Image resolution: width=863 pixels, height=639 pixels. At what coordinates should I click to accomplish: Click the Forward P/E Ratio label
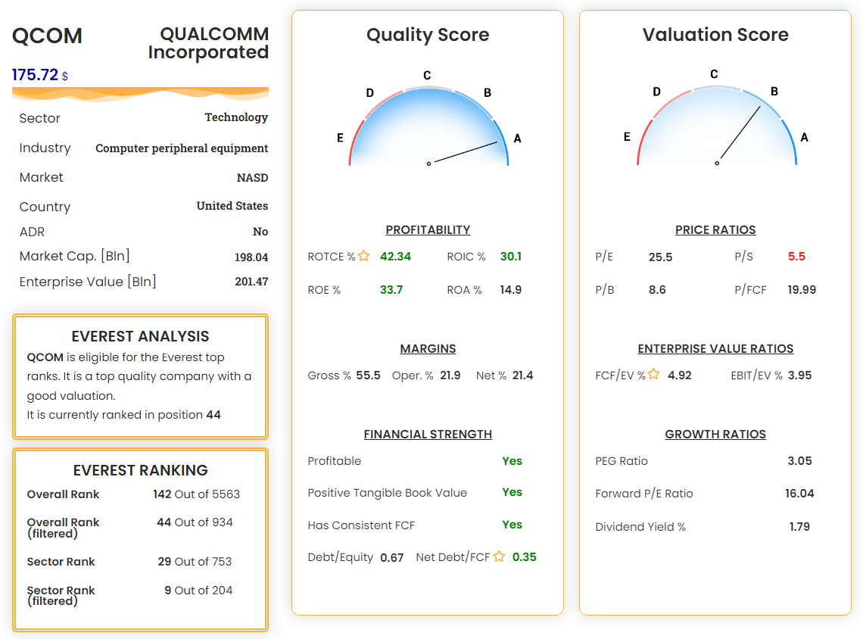click(644, 494)
